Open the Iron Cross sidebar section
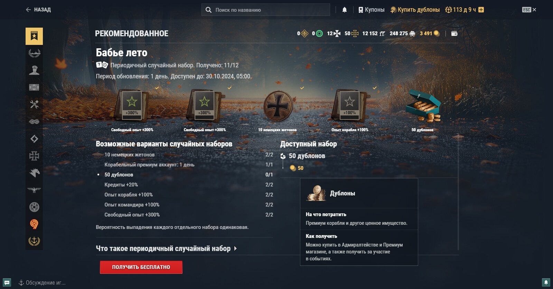Viewport: 553px width, 289px height. [34, 156]
